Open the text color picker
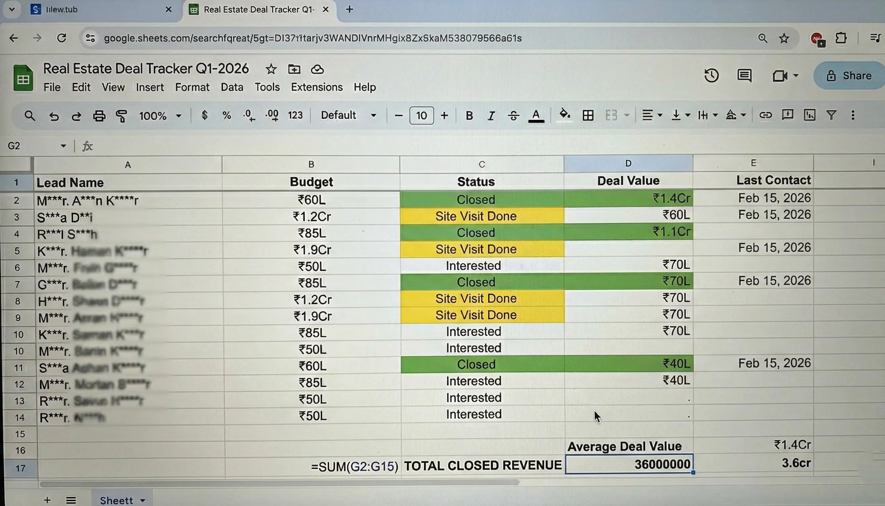 [x=536, y=116]
